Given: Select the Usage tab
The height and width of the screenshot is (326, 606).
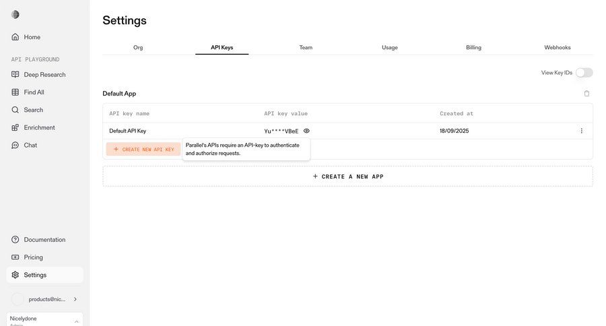Looking at the screenshot, I should point(389,48).
